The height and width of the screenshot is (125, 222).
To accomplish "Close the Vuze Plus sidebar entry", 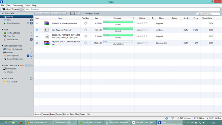I will coord(32,36).
